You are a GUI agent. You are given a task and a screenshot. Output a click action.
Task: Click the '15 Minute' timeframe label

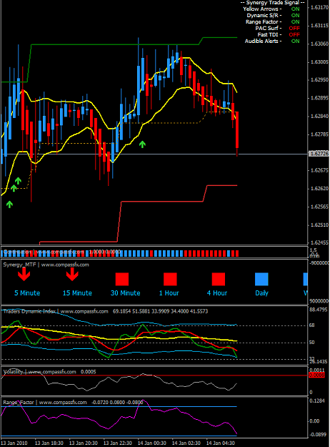pyautogui.click(x=77, y=293)
